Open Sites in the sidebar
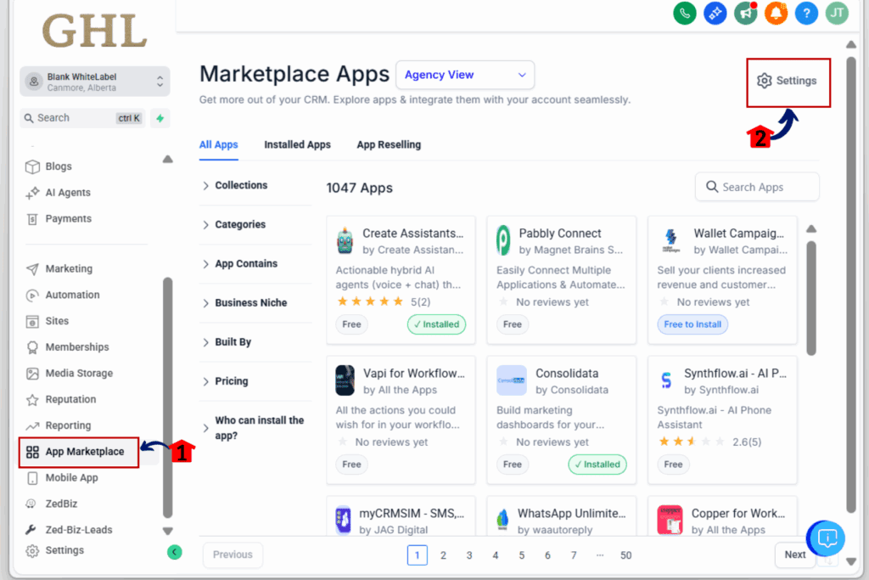869x580 pixels. (x=48, y=320)
